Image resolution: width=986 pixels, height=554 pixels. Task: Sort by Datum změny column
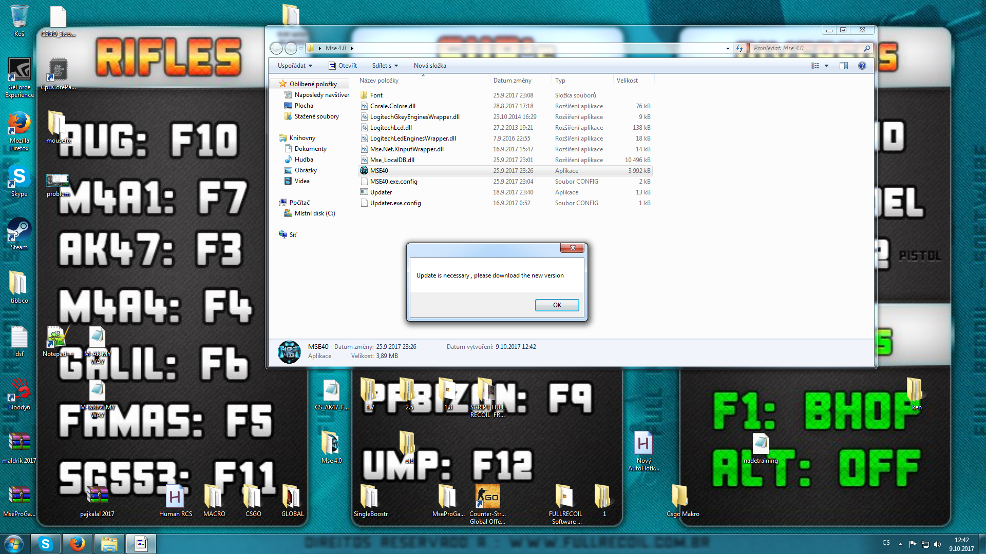click(x=521, y=81)
